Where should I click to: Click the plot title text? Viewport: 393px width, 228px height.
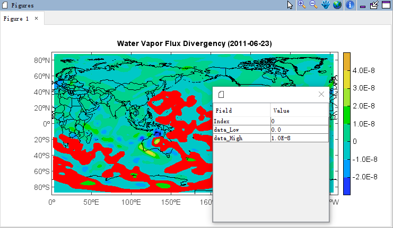click(195, 43)
